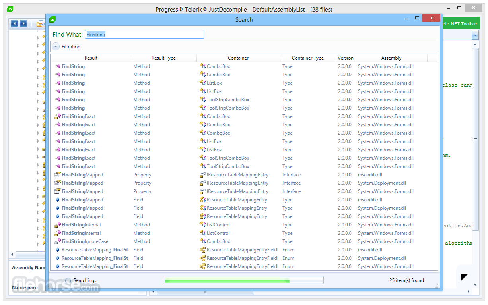The height and width of the screenshot is (305, 488).
Task: Click the 'Searching...' status text
Action: coord(85,280)
